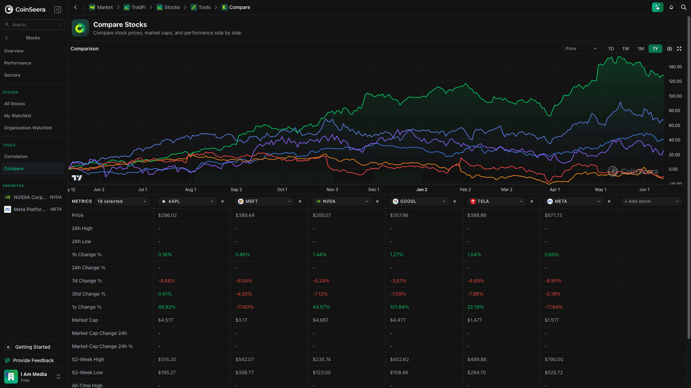Focus the sidebar search field
Image resolution: width=691 pixels, height=388 pixels.
(x=33, y=24)
